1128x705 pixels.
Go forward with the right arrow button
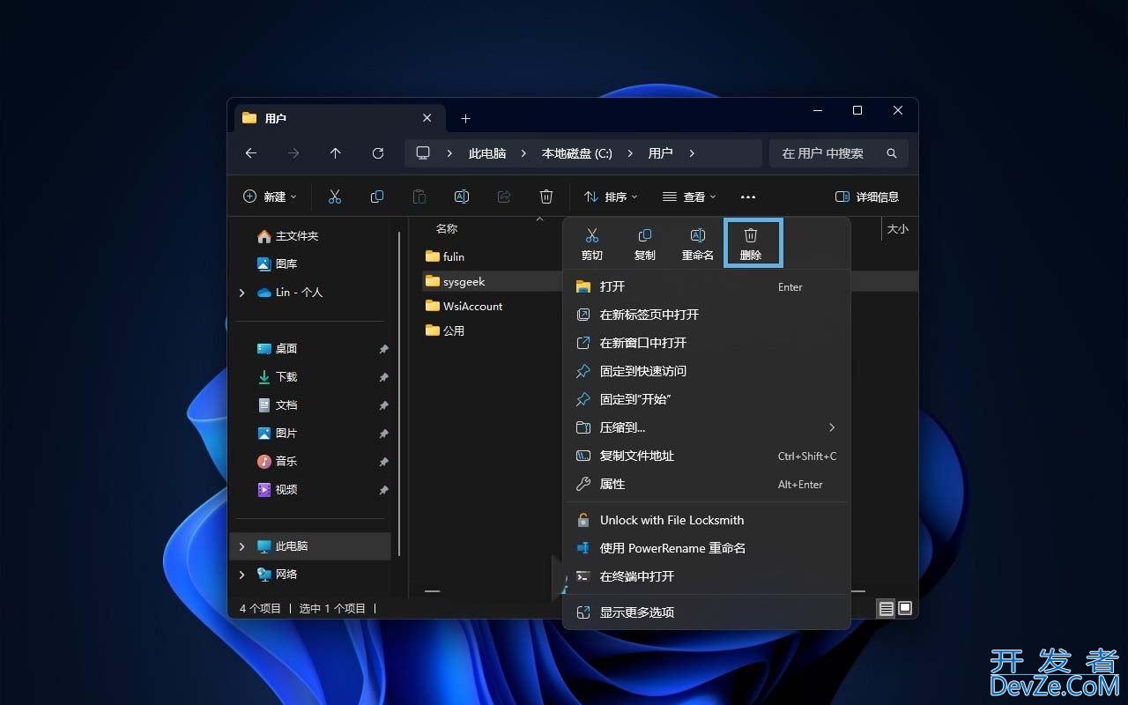[x=293, y=153]
